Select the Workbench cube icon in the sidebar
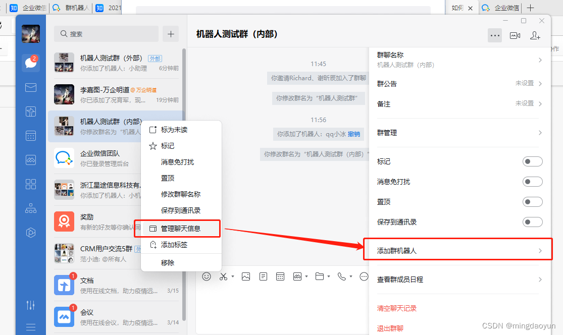Image resolution: width=563 pixels, height=335 pixels. tap(30, 233)
